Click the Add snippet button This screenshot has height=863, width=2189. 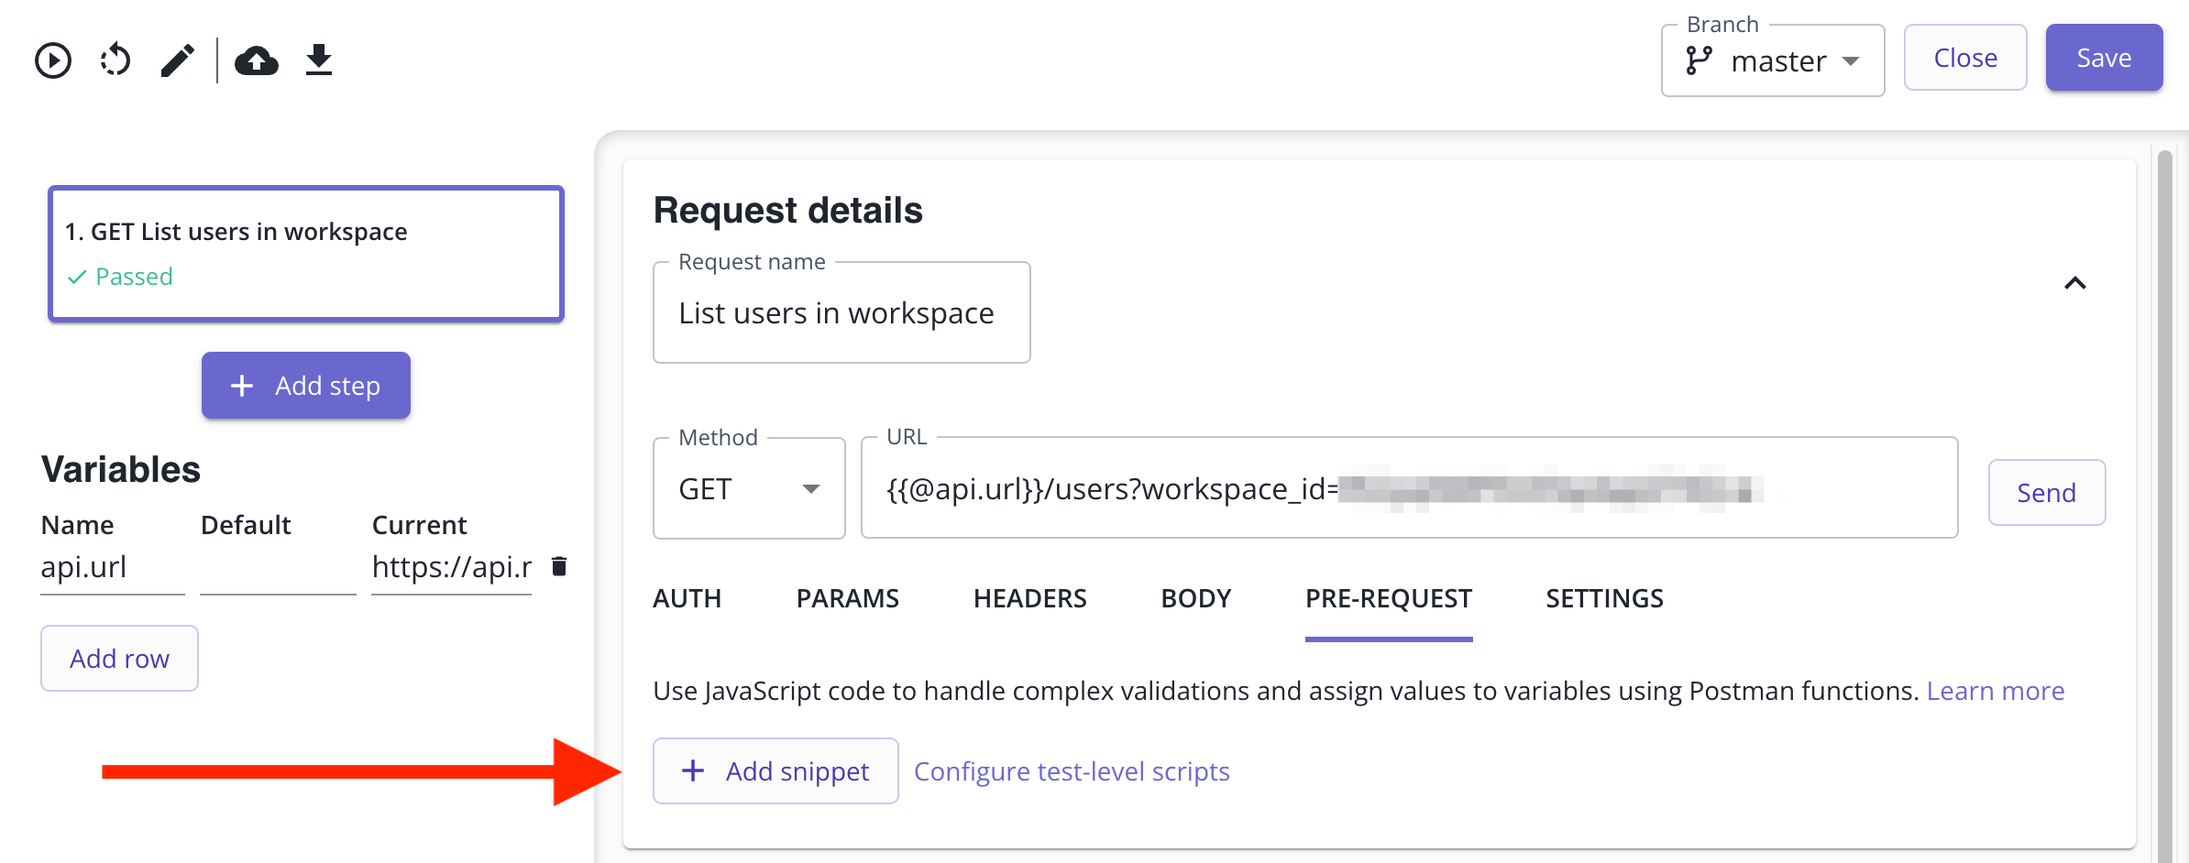coord(775,771)
